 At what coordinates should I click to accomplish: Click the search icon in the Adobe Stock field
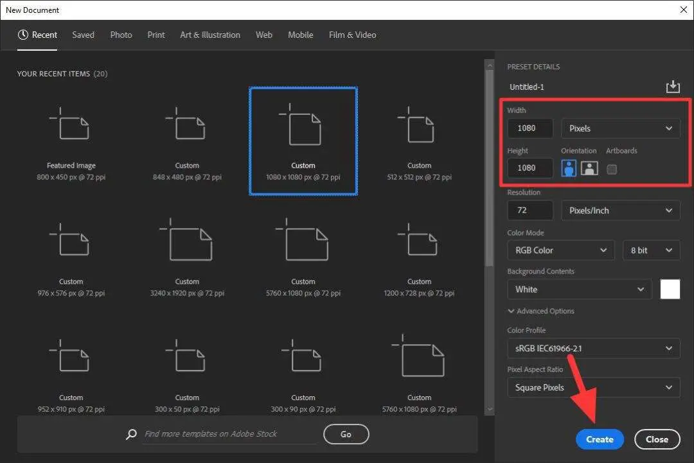[131, 434]
